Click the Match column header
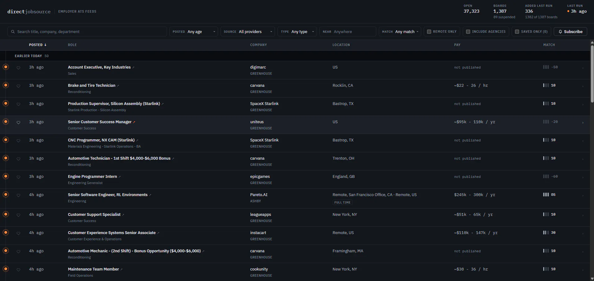The image size is (594, 281). click(x=549, y=45)
